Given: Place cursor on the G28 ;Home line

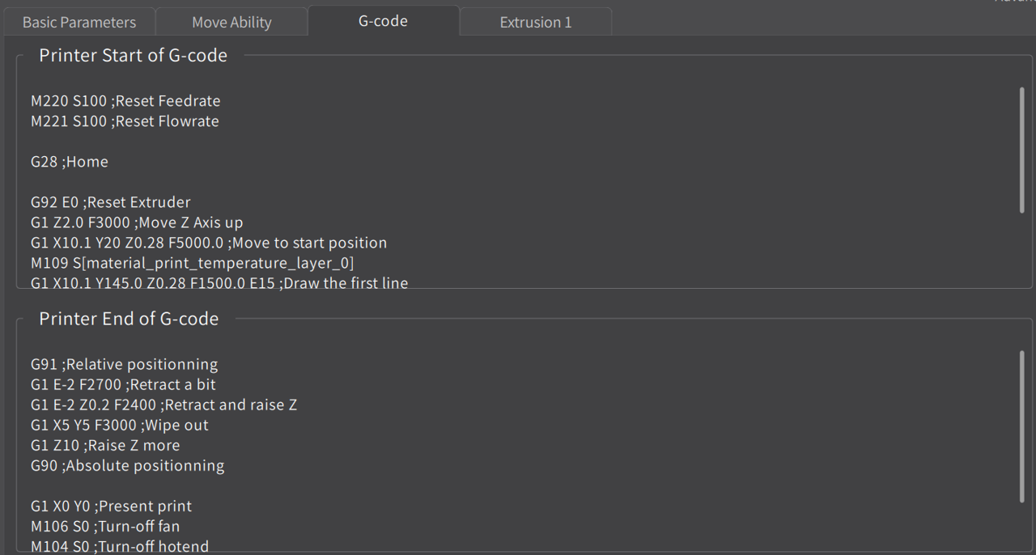Looking at the screenshot, I should (x=70, y=162).
